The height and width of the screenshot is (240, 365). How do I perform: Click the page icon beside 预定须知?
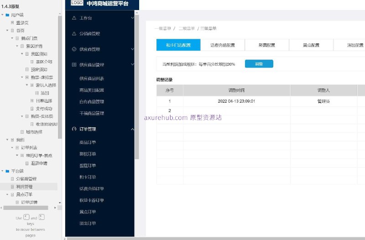click(x=27, y=69)
